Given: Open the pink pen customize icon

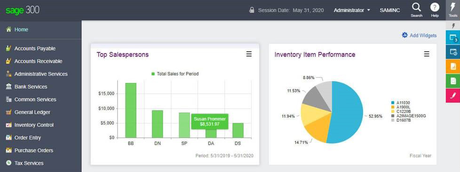Looking at the screenshot, I should (x=453, y=95).
